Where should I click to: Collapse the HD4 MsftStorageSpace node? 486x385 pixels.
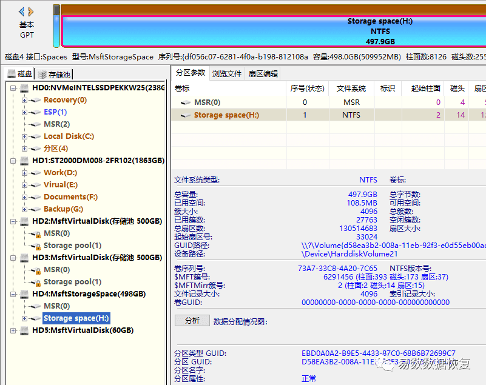coord(13,294)
